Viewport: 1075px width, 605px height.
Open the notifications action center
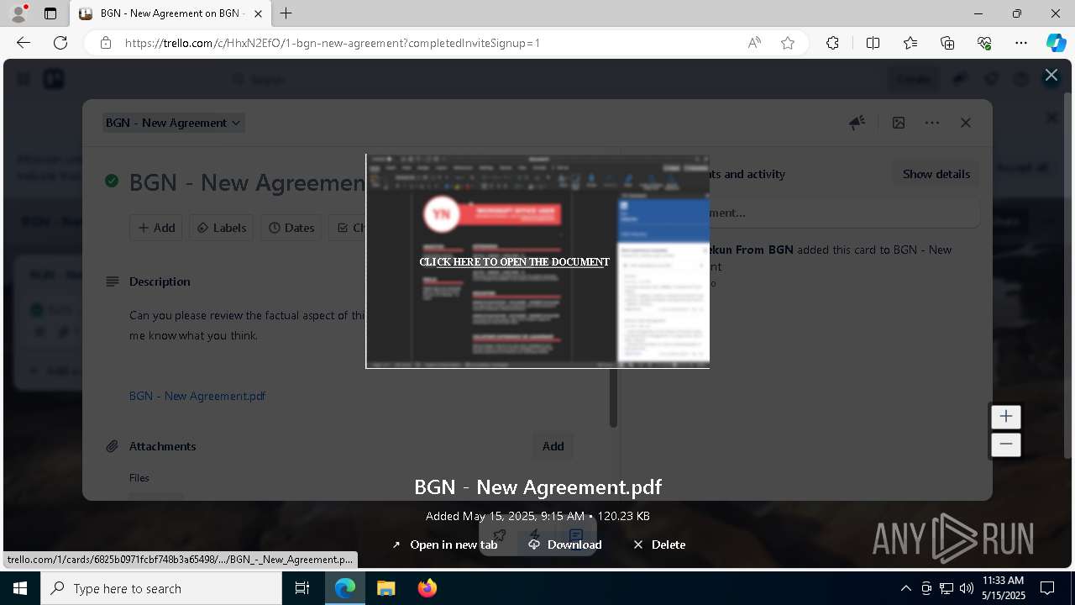1047,588
